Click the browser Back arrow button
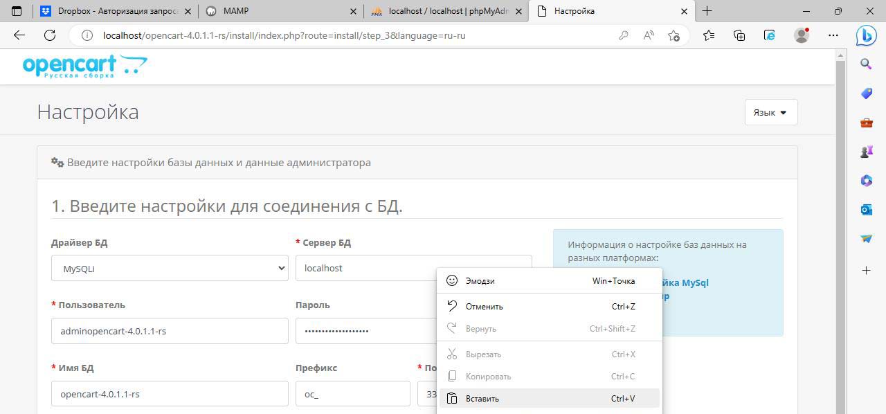The width and height of the screenshot is (886, 414). click(x=19, y=35)
